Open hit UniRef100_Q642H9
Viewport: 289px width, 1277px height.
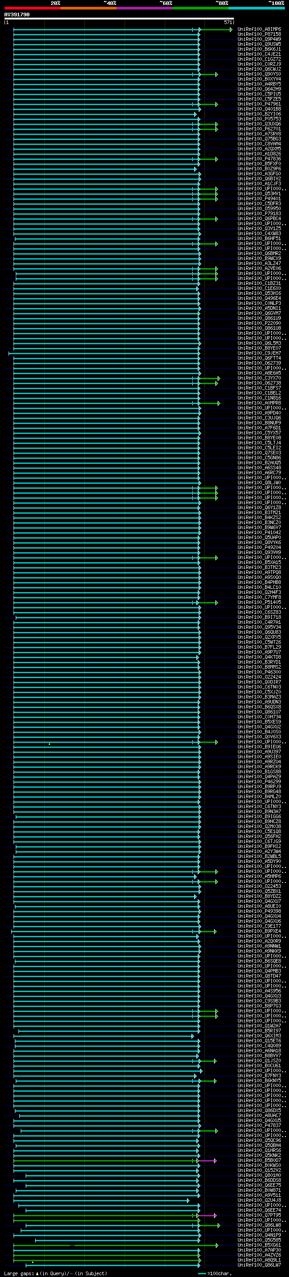coord(259,89)
